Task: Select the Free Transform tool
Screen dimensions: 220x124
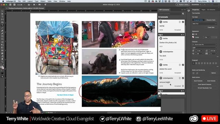Action: [x=2, y=45]
